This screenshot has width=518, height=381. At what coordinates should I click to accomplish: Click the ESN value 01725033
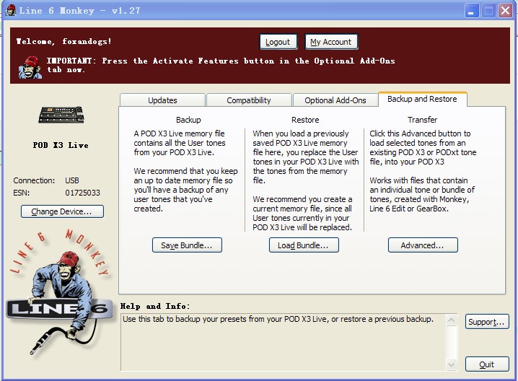(x=82, y=193)
